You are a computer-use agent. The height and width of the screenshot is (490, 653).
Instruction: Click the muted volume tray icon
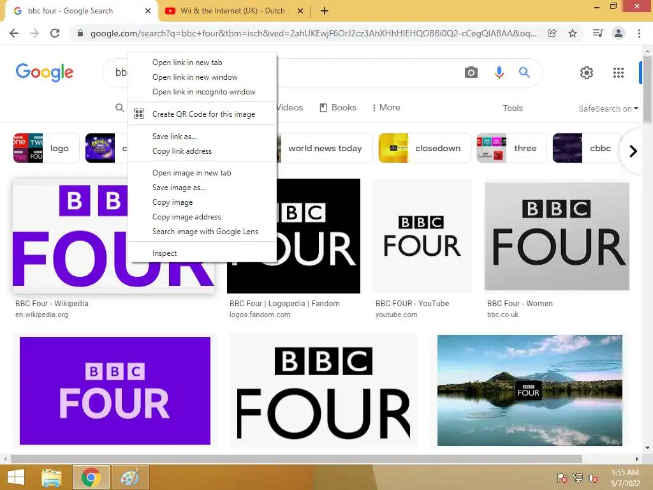[x=592, y=478]
